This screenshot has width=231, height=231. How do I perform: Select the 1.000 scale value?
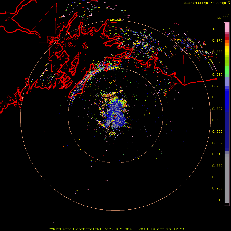click(217, 29)
